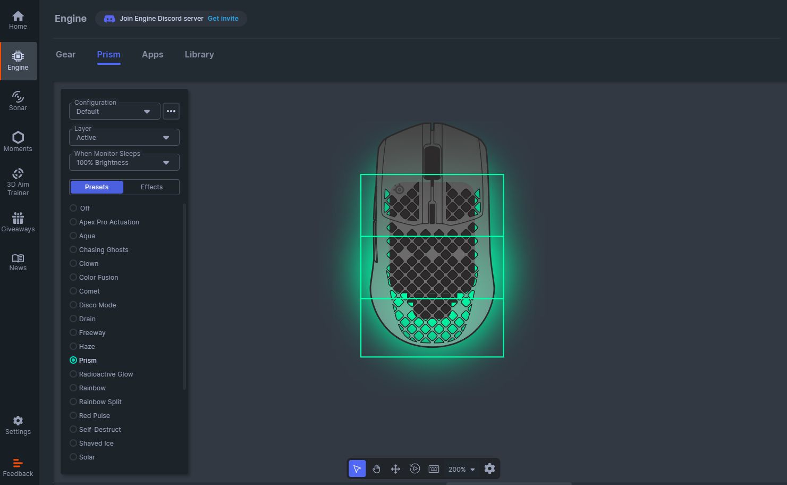
Task: Activate the move arrows tool
Action: (396, 469)
